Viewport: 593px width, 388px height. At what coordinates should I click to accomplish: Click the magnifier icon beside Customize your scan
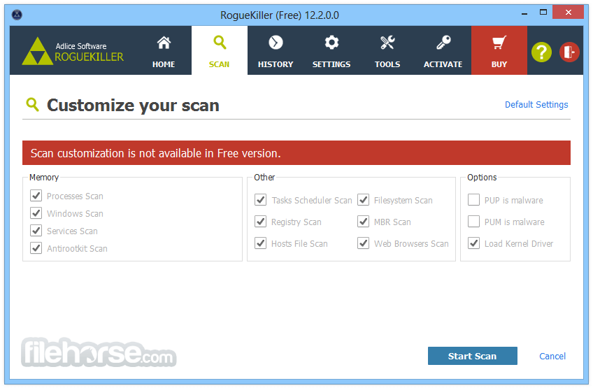33,104
